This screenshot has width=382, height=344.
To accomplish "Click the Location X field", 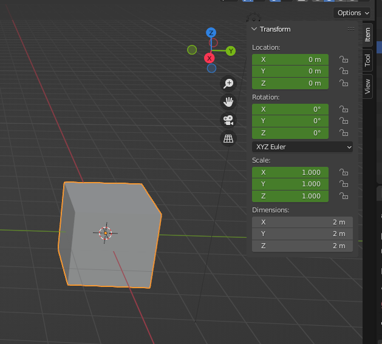I will point(290,59).
